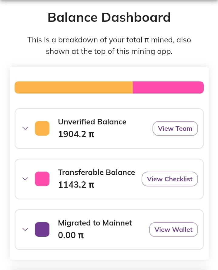The image size is (218, 270).
Task: Open the View Wallet button
Action: 173,229
